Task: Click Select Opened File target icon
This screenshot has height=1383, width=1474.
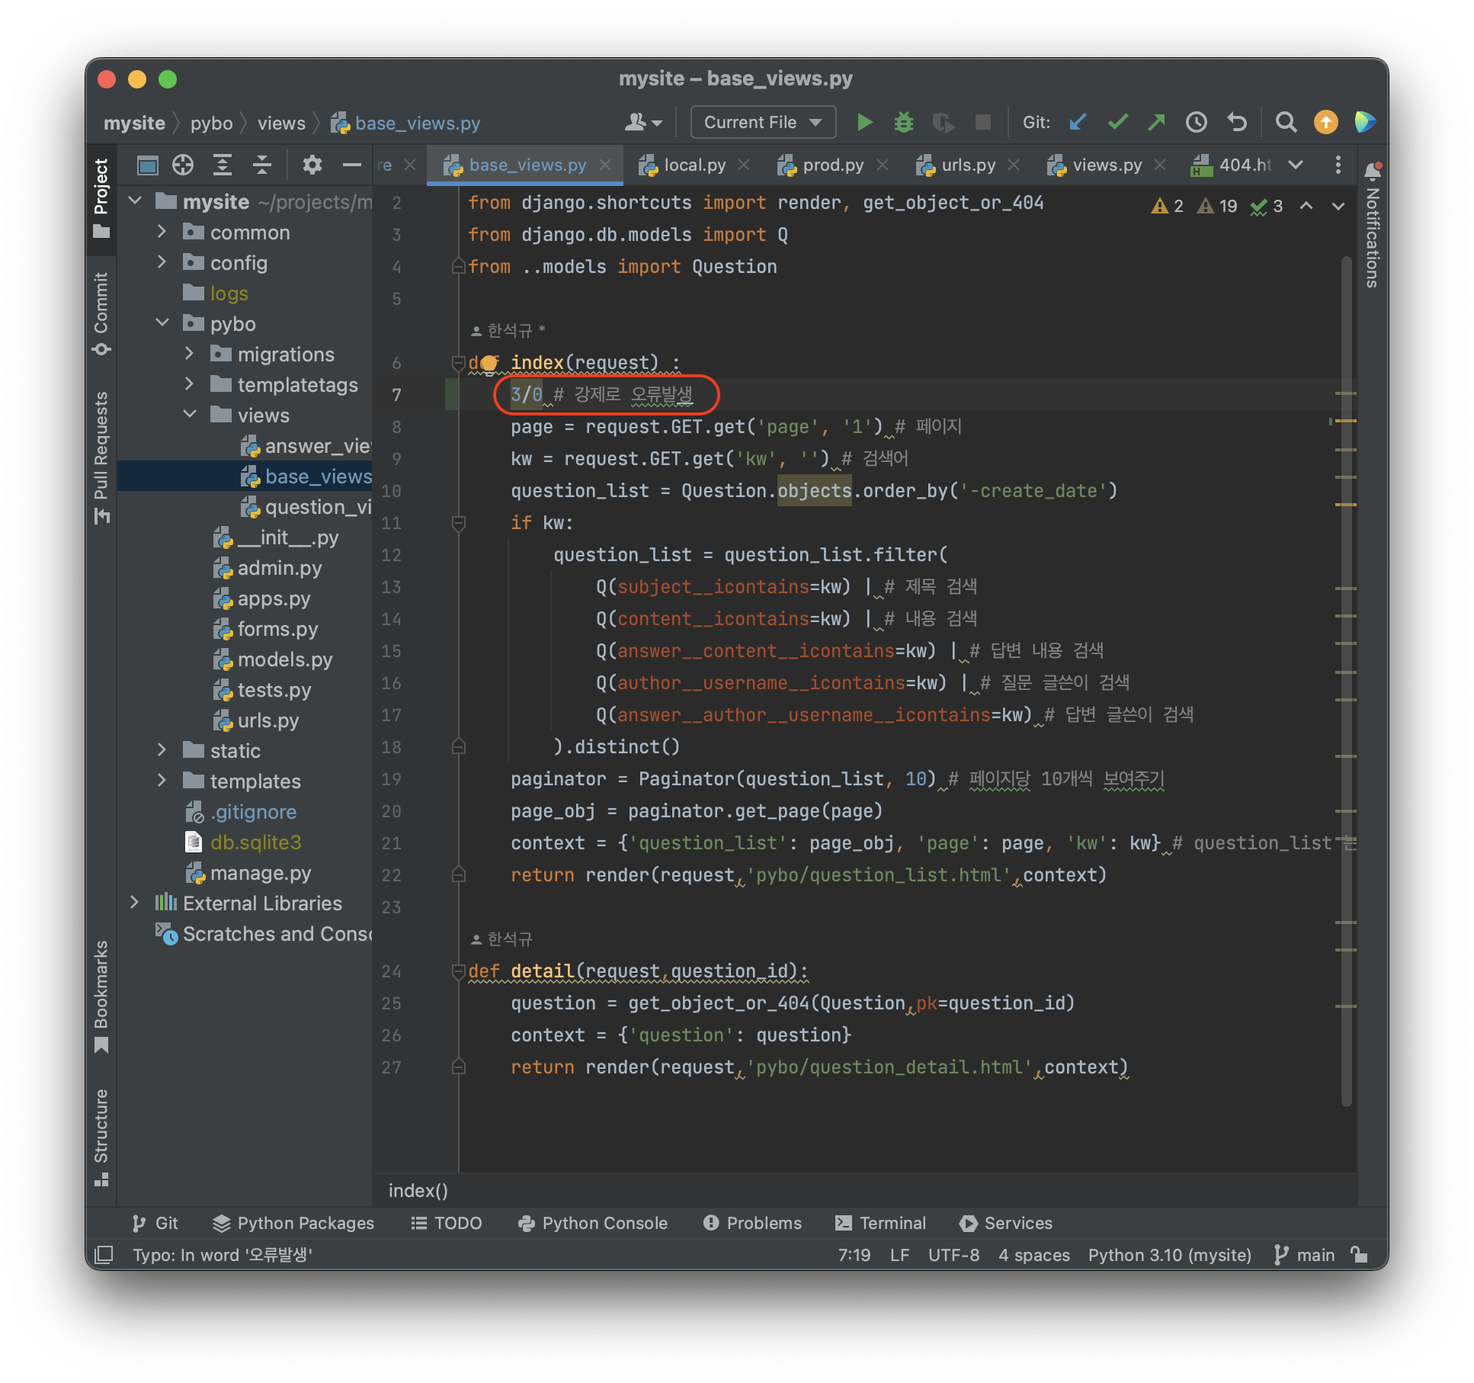Action: coord(183,165)
